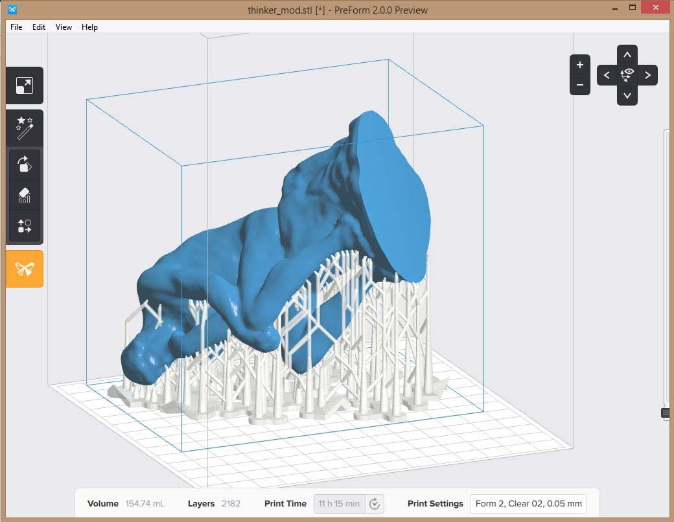The width and height of the screenshot is (674, 522).
Task: Rotate view right with the right chevron
Action: (x=647, y=75)
